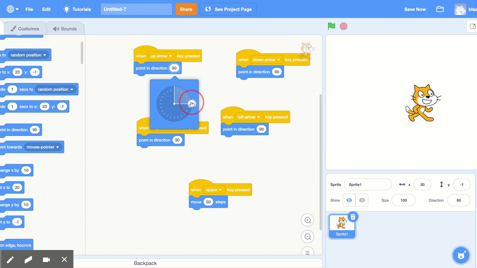Edit direction value under down arrow block
The height and width of the screenshot is (268, 477).
click(x=277, y=72)
